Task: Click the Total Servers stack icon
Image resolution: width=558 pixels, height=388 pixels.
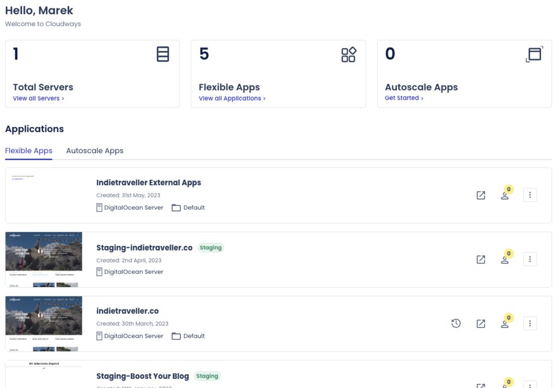Action: coord(162,54)
